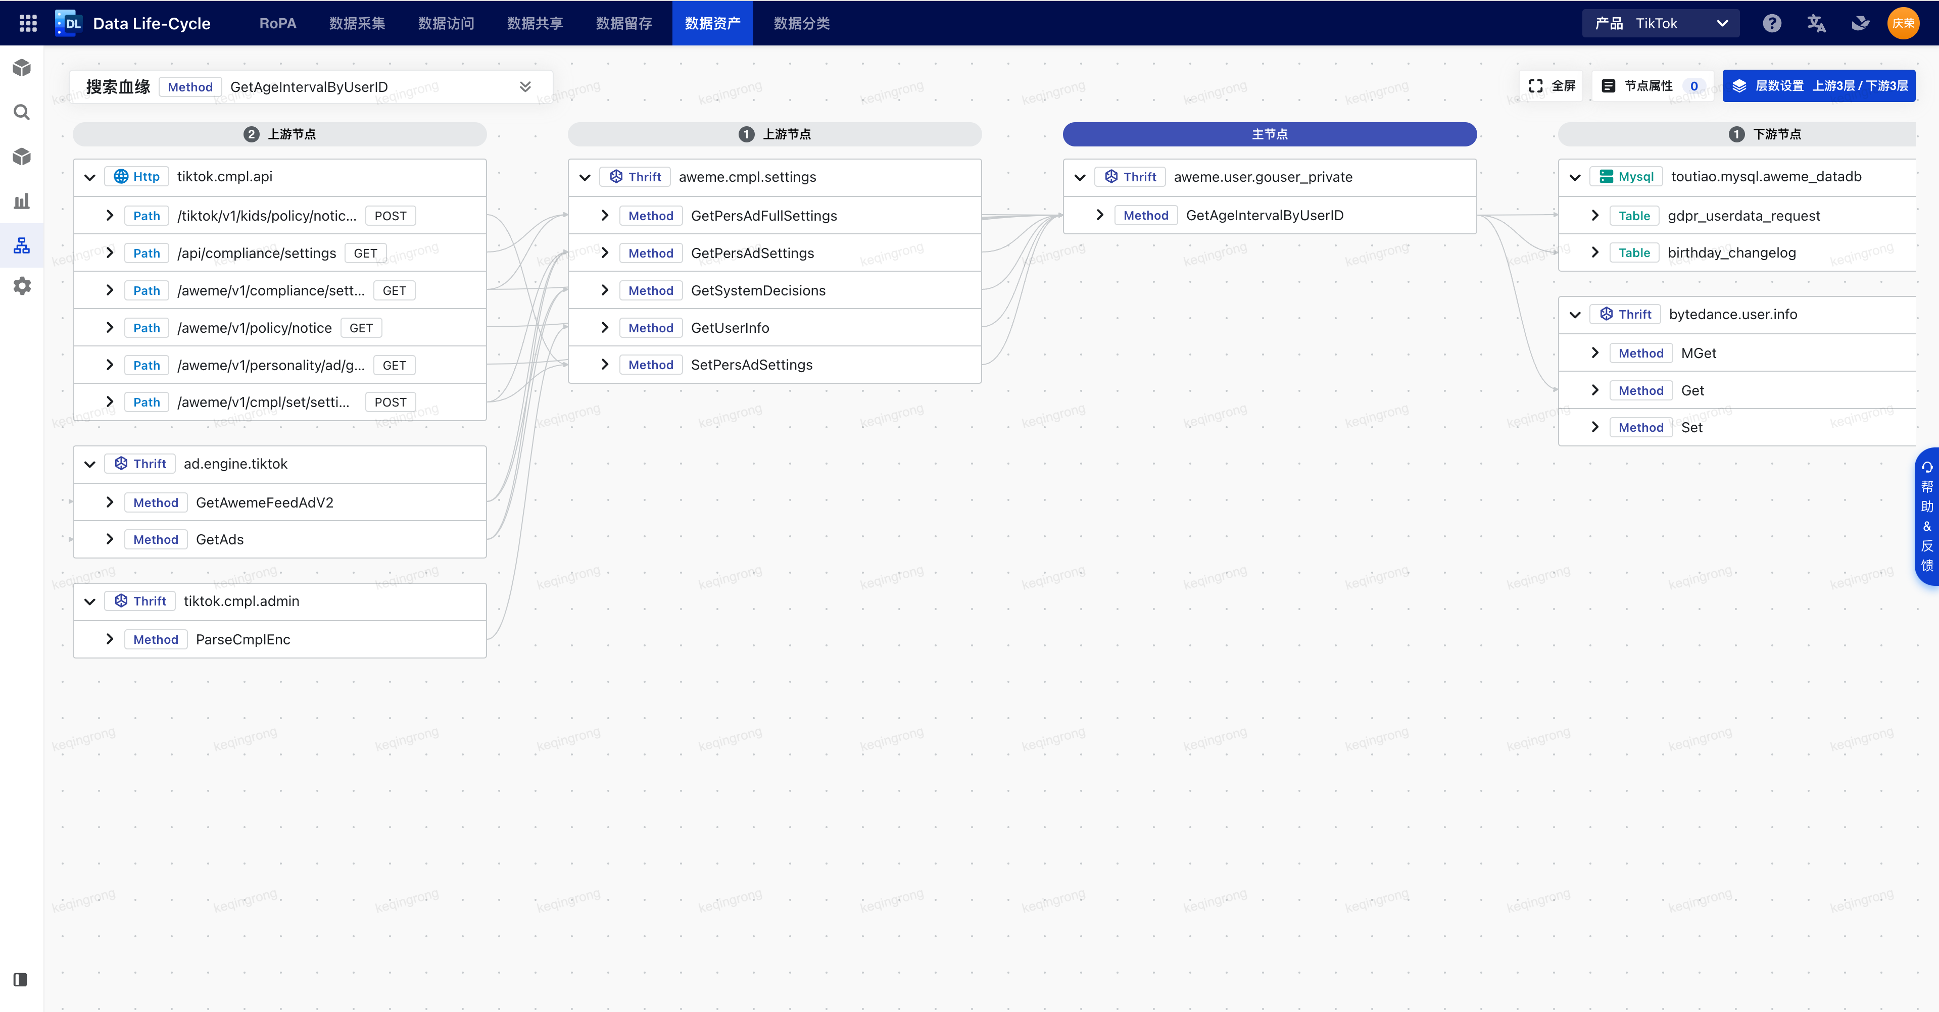Open 层数设置 layer settings button
Viewport: 1939px width, 1012px height.
pos(1819,86)
